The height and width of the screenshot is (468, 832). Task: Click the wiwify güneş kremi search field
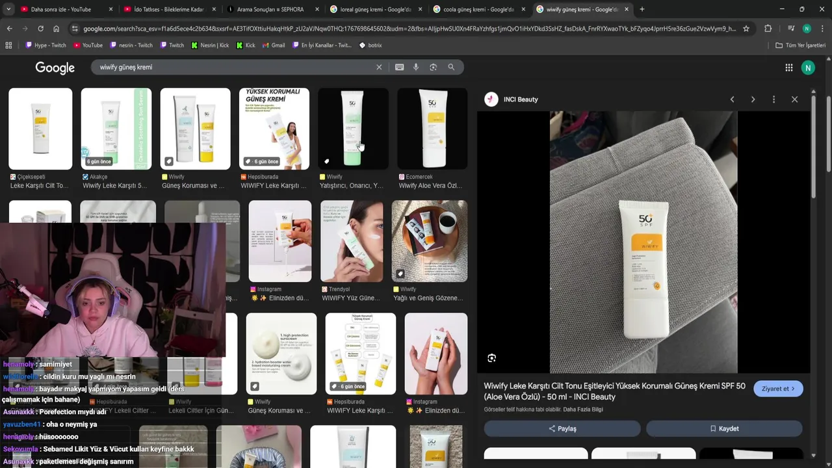click(x=234, y=67)
